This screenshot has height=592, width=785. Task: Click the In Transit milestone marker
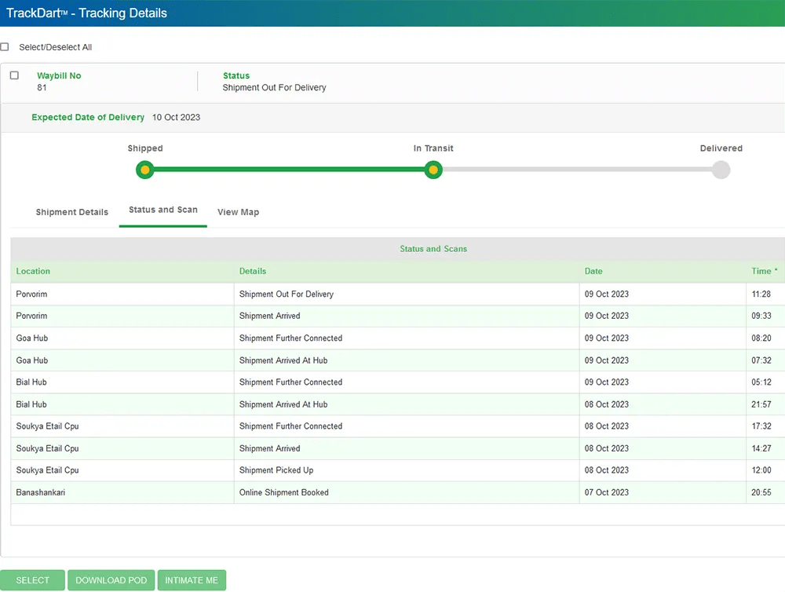(433, 170)
